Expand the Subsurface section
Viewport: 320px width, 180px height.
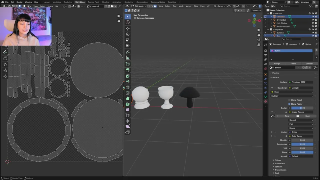[279, 163]
